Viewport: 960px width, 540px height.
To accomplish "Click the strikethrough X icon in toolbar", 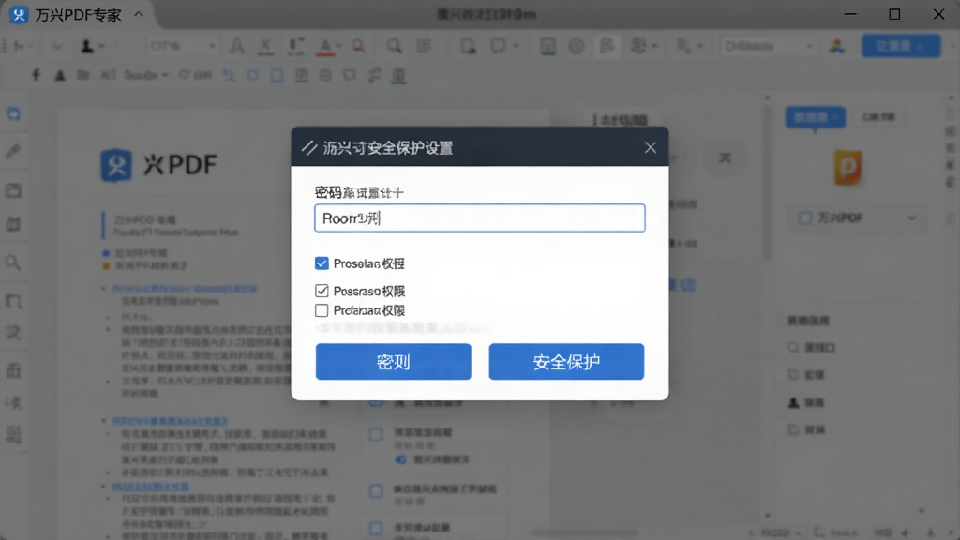I will tap(265, 46).
